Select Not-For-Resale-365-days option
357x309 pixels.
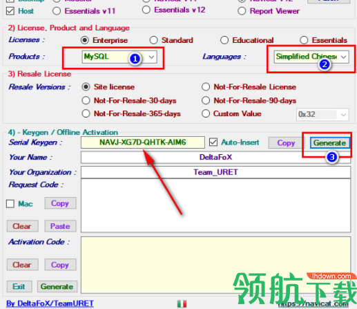point(86,114)
